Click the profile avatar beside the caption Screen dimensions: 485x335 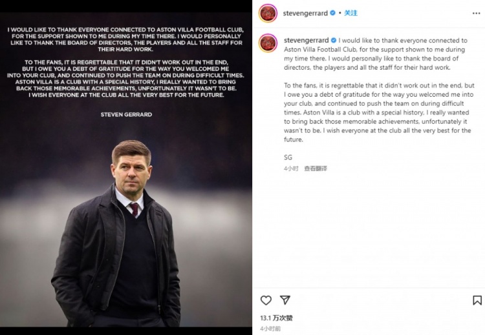click(x=268, y=43)
